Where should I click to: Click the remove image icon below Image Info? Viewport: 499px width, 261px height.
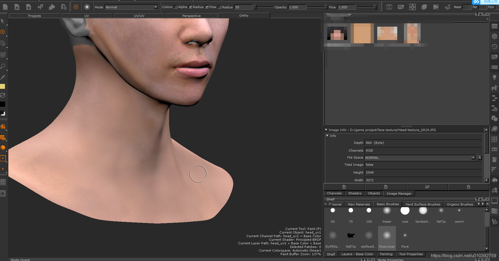point(386,187)
